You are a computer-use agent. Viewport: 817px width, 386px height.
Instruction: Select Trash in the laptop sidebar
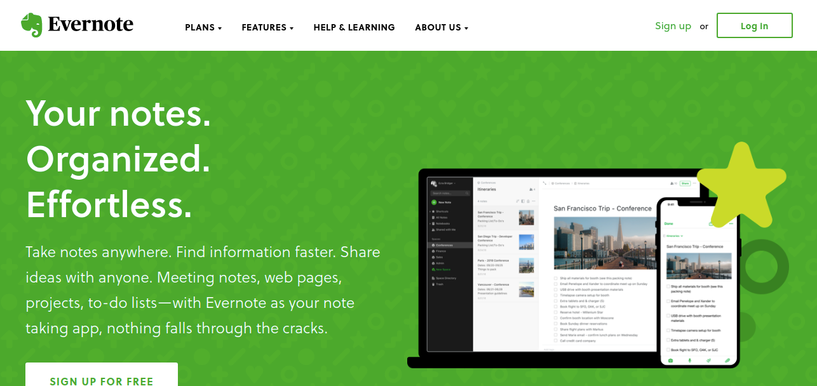pyautogui.click(x=440, y=283)
